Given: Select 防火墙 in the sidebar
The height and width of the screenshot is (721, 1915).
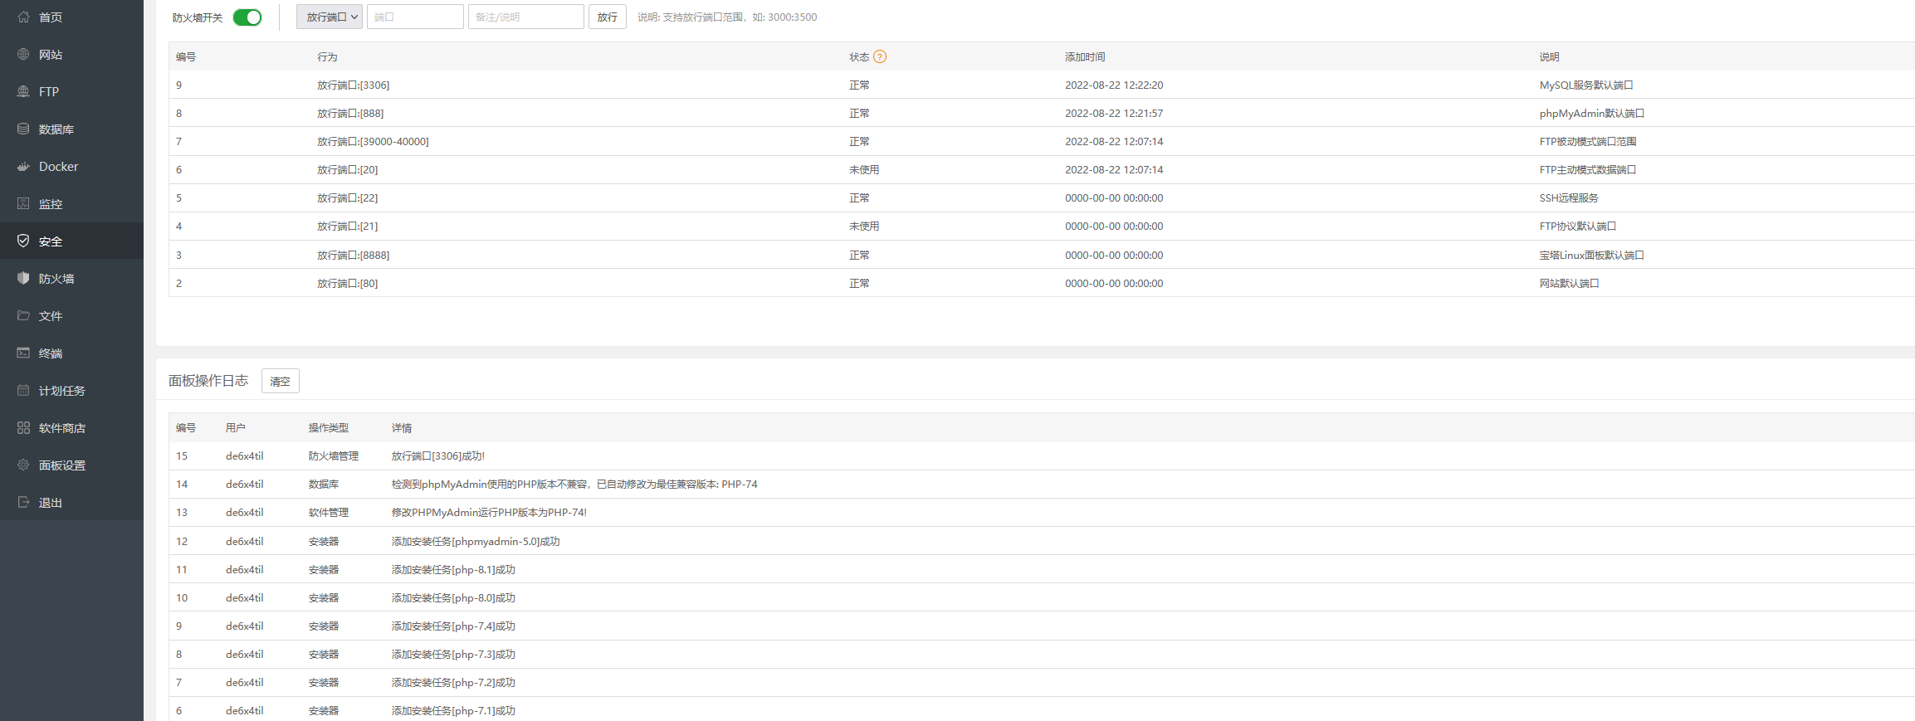Looking at the screenshot, I should pyautogui.click(x=56, y=278).
